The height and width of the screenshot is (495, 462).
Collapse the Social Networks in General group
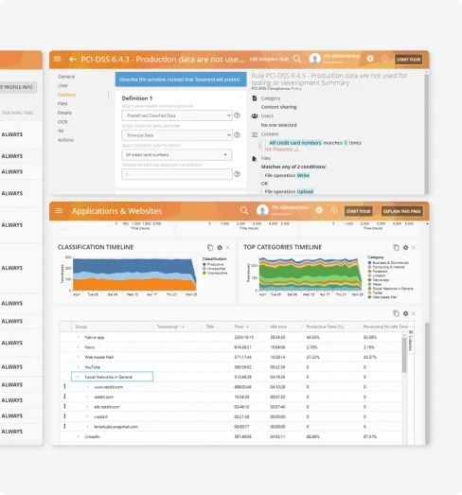click(78, 377)
